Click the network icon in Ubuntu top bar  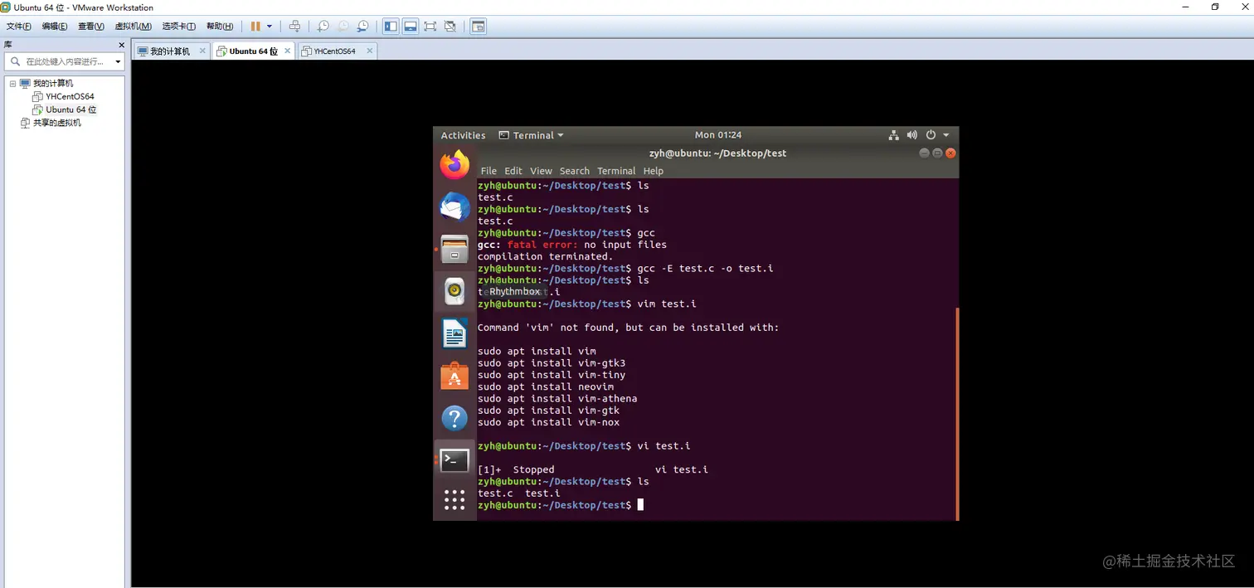[894, 135]
